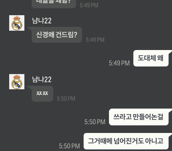This screenshot has width=172, height=151.
Task: Click the word 건드림? in received message
Action: (x=67, y=35)
